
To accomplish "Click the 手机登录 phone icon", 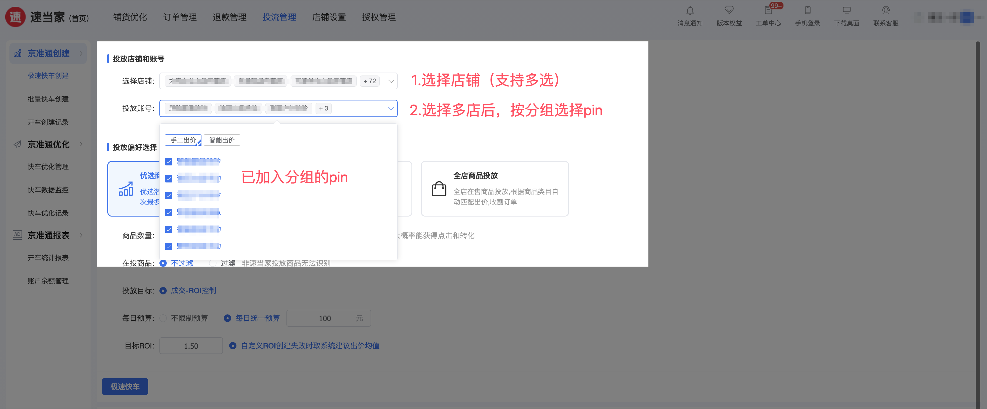I will coord(807,11).
